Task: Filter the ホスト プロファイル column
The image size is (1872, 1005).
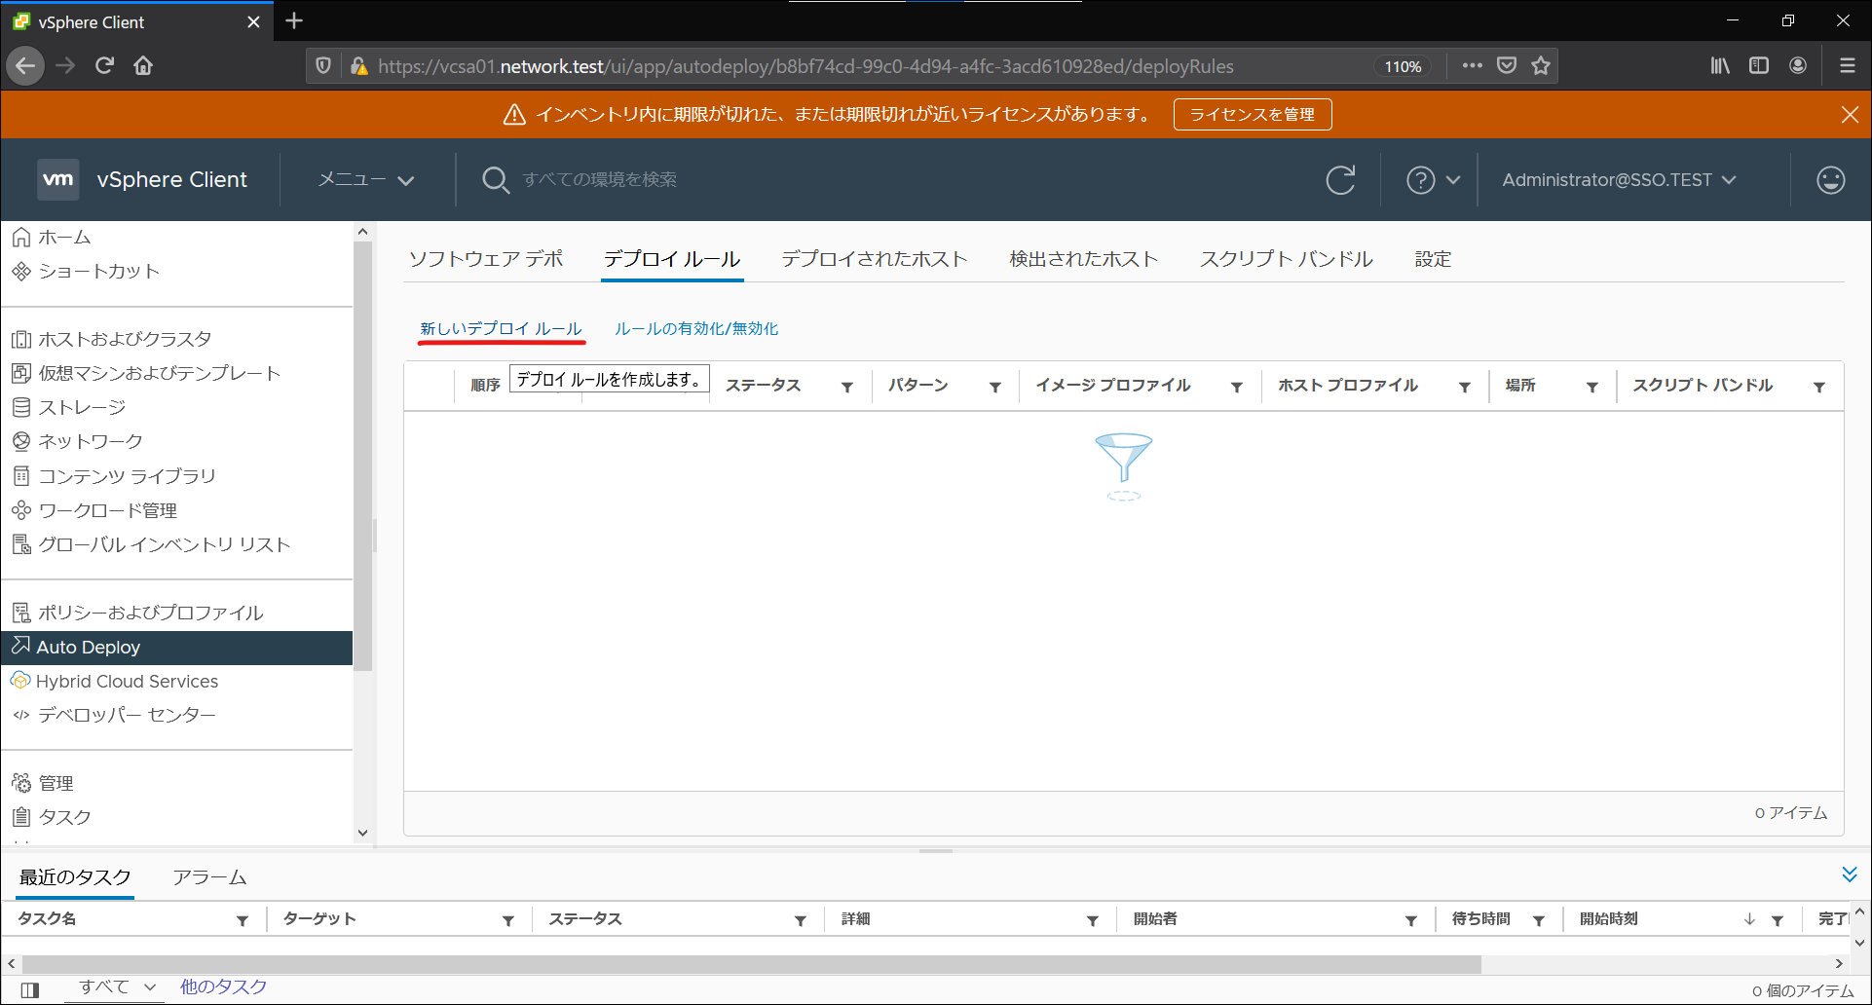Action: pyautogui.click(x=1464, y=387)
